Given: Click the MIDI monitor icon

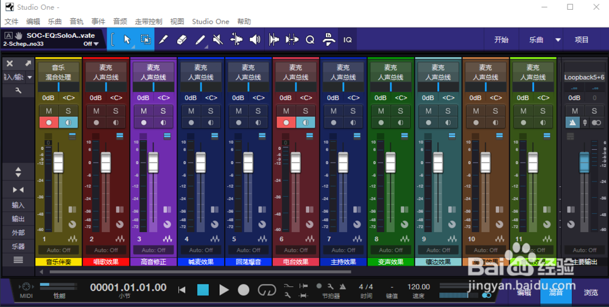Looking at the screenshot, I should [26, 287].
